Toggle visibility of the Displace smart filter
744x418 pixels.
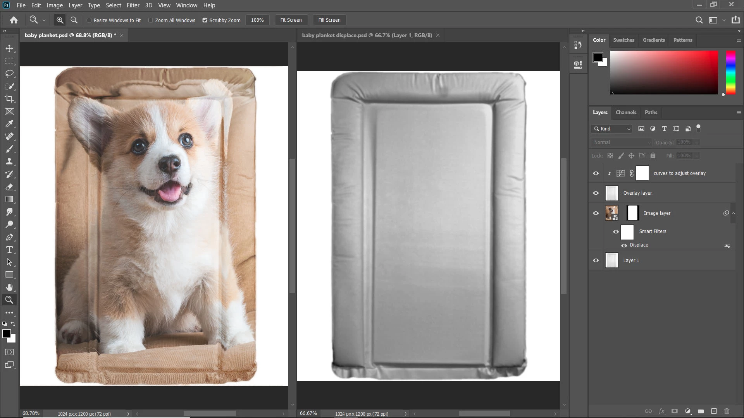coord(624,245)
